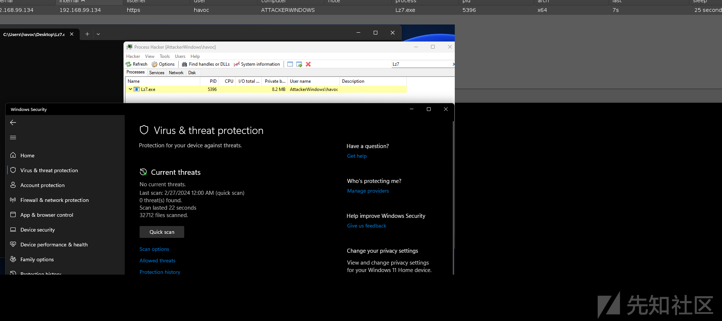The width and height of the screenshot is (722, 321).
Task: Click the Protection history clock icon
Action: coord(13,273)
